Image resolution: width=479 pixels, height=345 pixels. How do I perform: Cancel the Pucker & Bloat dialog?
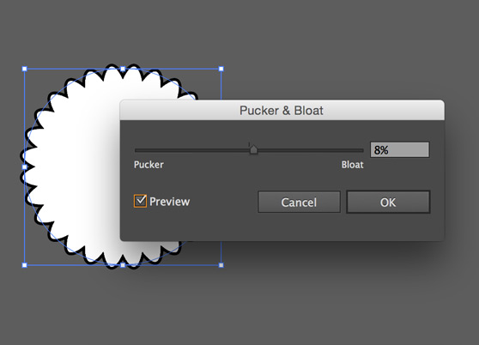tap(299, 203)
